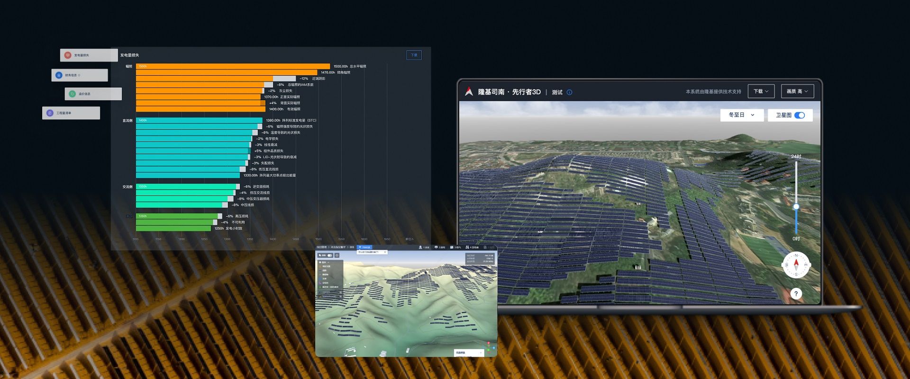Click the blue icon on the 财务信息 card

coord(59,75)
